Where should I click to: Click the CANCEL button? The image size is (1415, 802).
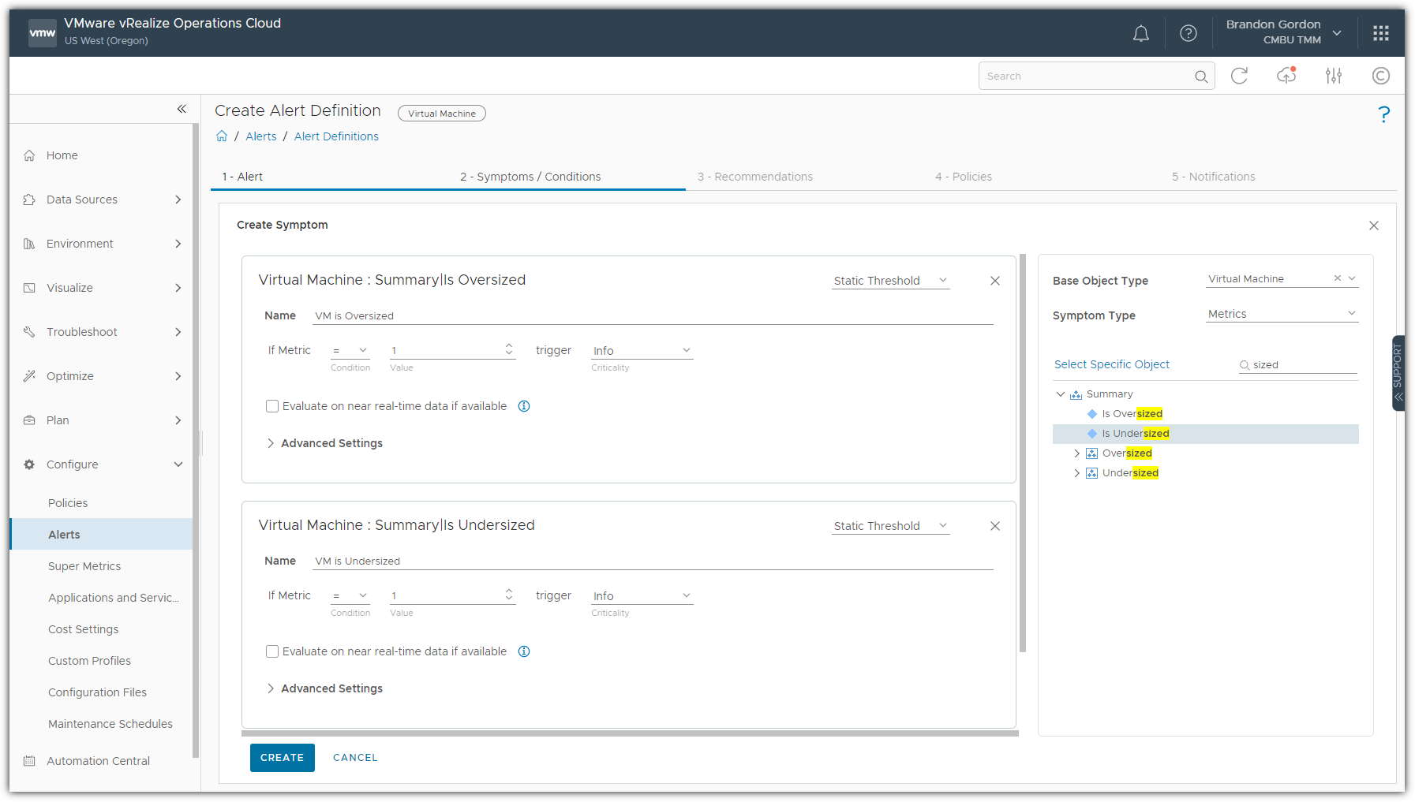(355, 758)
